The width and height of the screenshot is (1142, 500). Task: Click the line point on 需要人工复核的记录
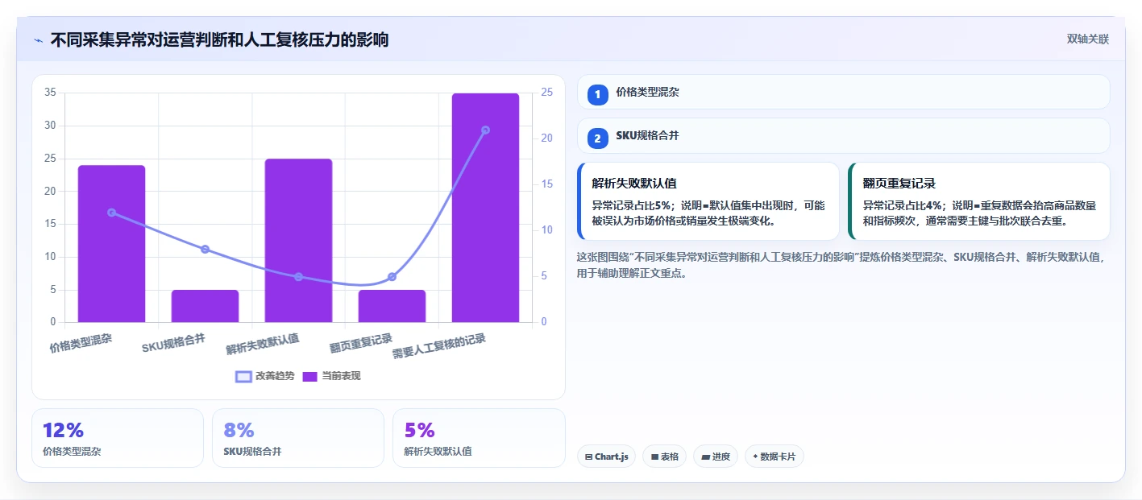pyautogui.click(x=485, y=130)
